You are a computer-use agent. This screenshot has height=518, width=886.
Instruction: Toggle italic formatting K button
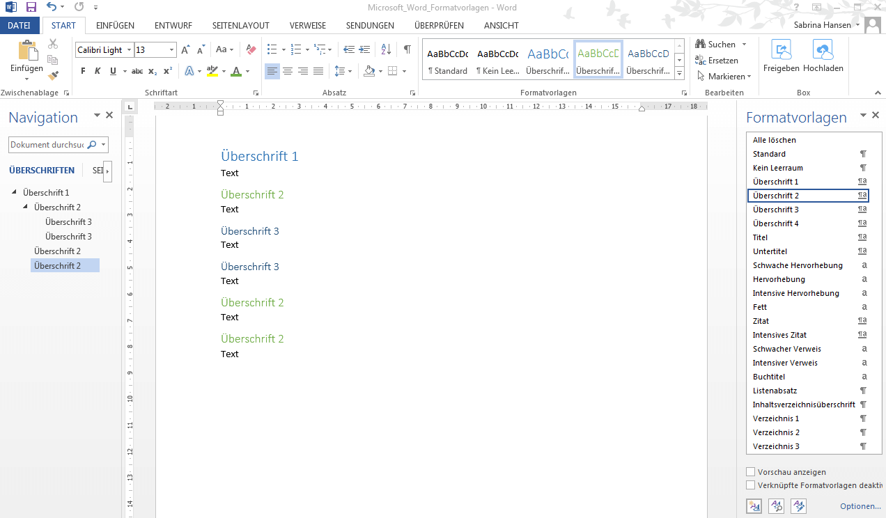98,71
